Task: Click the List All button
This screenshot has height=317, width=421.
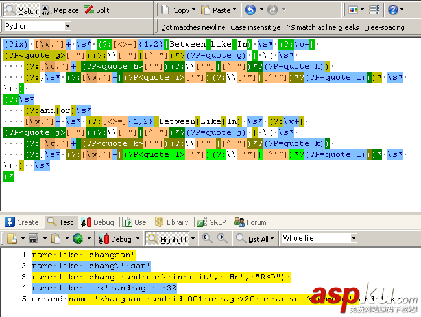Action: pyautogui.click(x=255, y=239)
